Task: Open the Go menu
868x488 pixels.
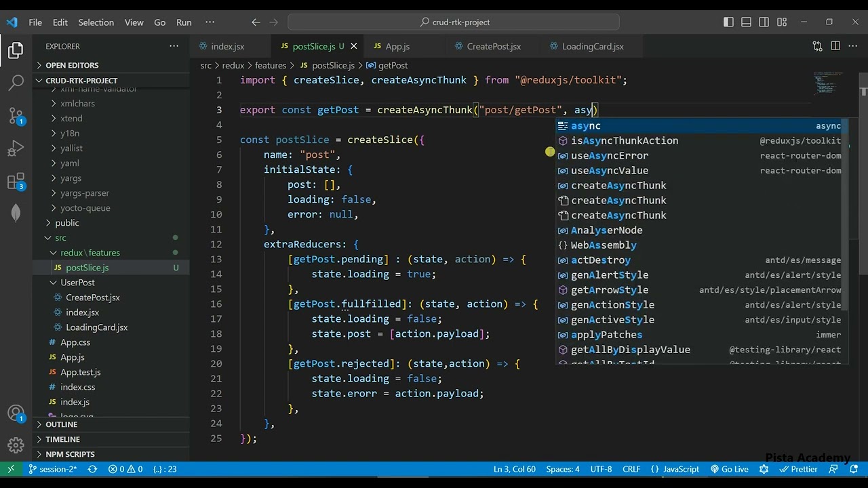Action: (159, 22)
